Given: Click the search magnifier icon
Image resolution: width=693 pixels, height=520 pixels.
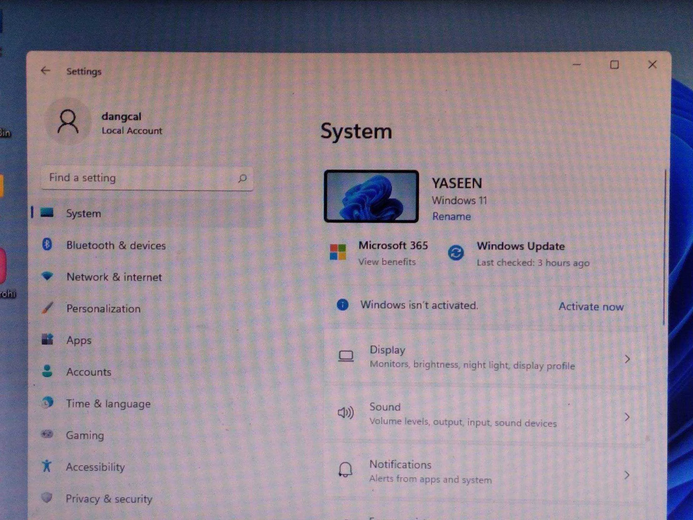Looking at the screenshot, I should (x=243, y=178).
